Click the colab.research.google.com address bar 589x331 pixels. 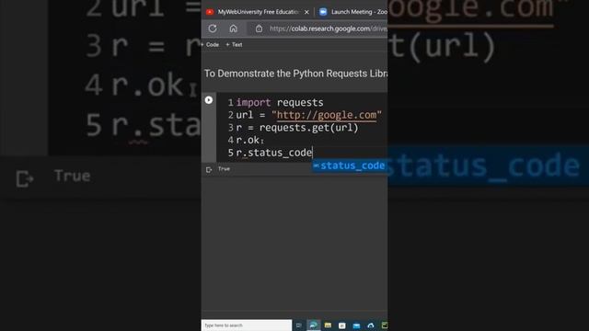tap(328, 29)
